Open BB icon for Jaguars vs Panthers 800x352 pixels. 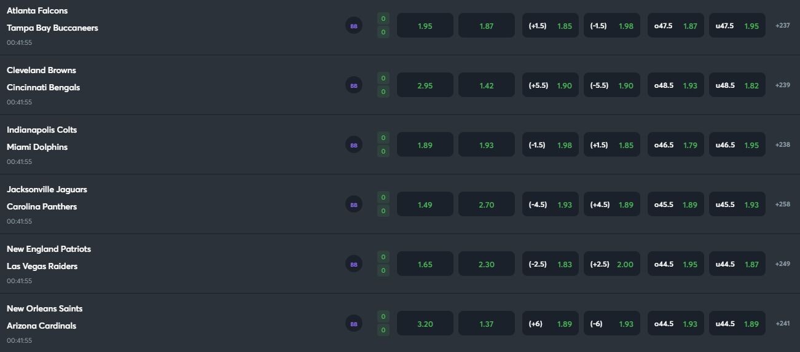point(353,205)
